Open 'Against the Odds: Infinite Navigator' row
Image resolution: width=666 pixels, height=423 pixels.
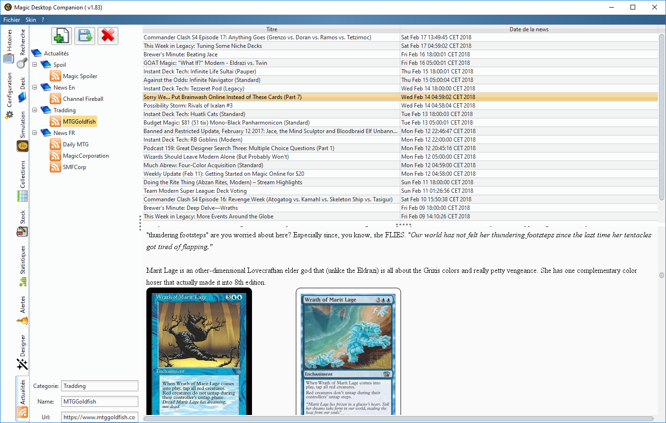point(400,80)
